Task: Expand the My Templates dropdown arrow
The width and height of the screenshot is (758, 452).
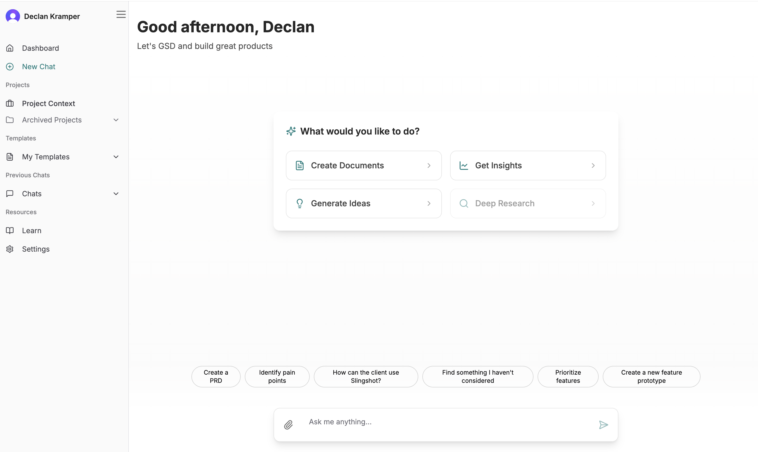Action: (x=116, y=157)
